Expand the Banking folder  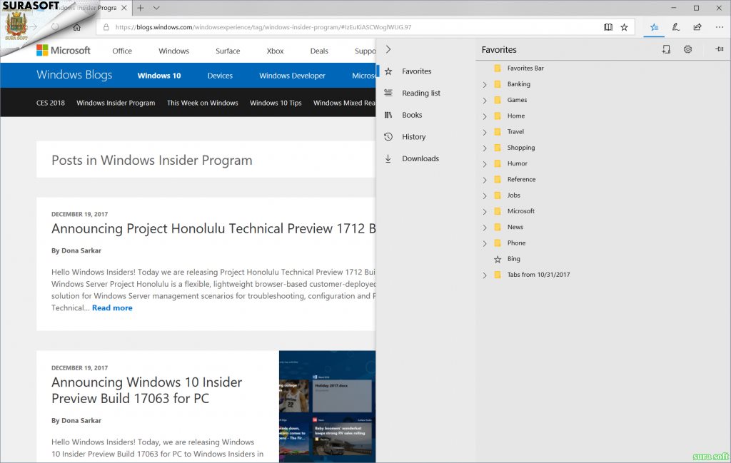(x=485, y=85)
